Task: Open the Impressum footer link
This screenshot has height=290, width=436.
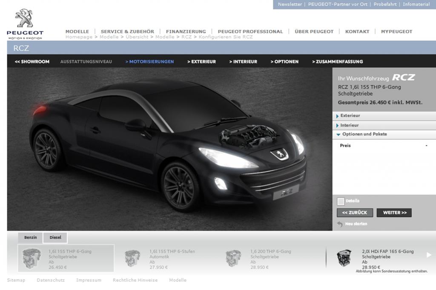Action: (x=89, y=280)
